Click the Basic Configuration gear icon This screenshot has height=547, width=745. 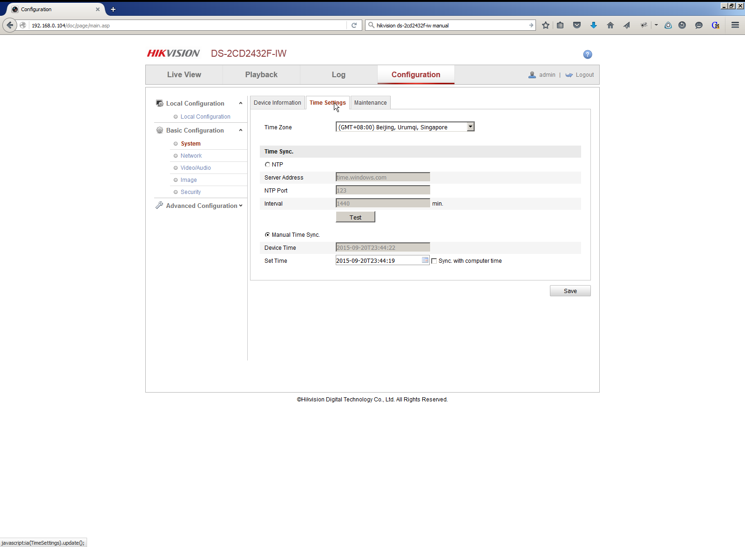160,130
